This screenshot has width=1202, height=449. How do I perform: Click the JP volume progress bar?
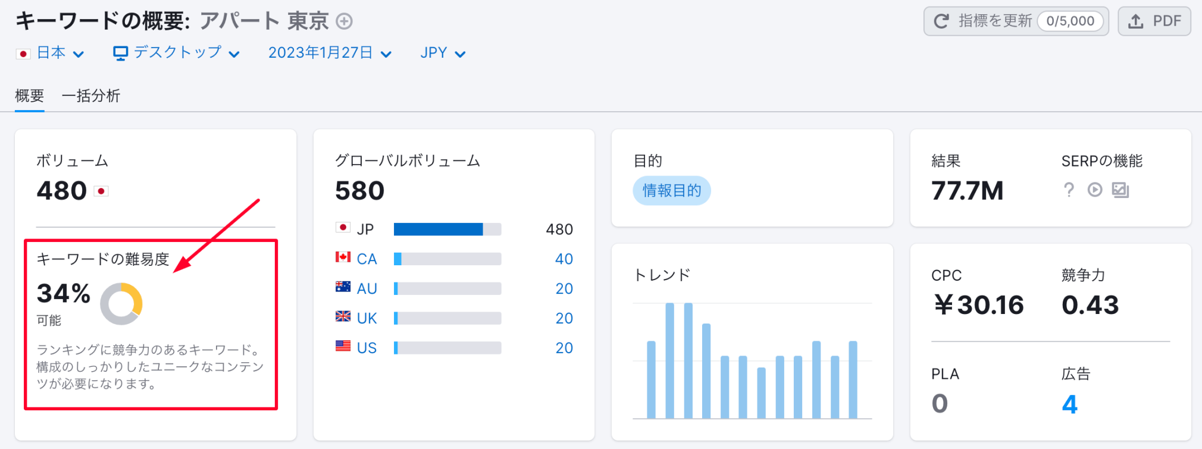click(447, 229)
